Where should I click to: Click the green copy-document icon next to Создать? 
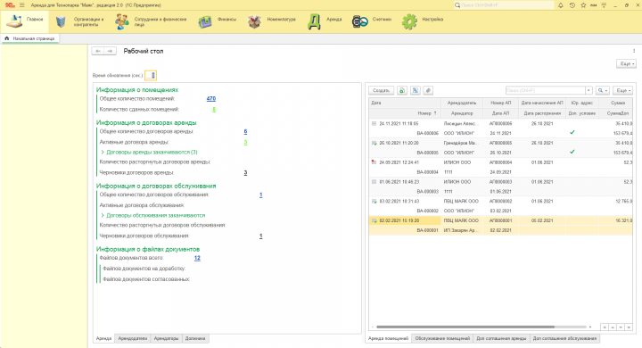tap(402, 90)
